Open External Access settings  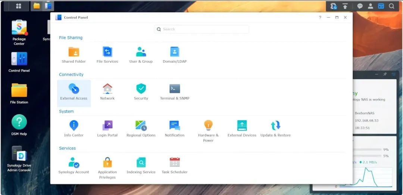coord(74,93)
